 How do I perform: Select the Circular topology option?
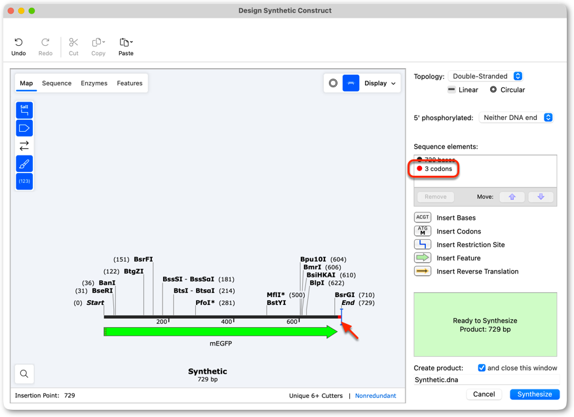coord(507,90)
